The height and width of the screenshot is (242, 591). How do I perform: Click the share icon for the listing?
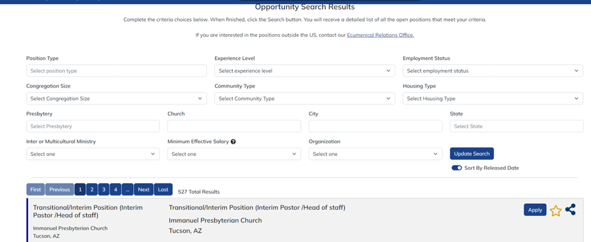click(x=570, y=210)
